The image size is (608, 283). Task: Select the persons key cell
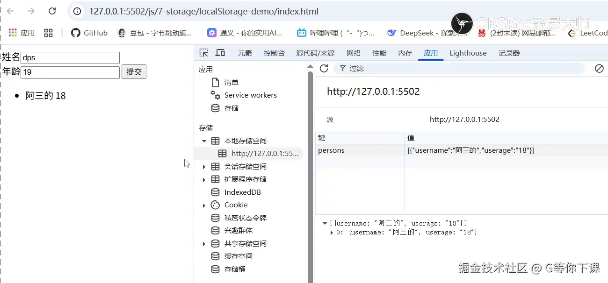360,150
